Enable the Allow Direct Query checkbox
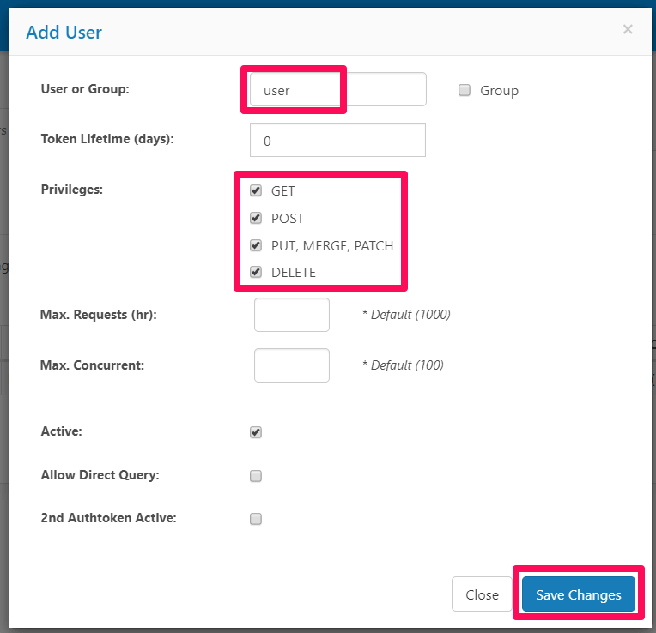The width and height of the screenshot is (656, 633). [x=256, y=476]
